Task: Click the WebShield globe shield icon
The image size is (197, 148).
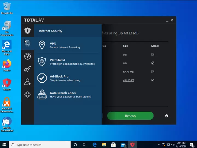Action: pyautogui.click(x=42, y=62)
